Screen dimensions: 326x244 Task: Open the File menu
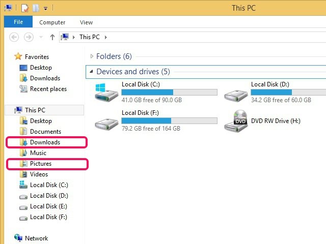click(x=18, y=22)
